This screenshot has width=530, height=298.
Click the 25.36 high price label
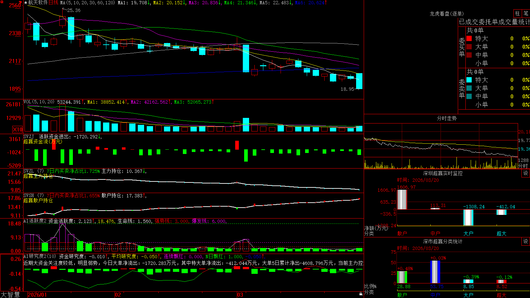click(74, 10)
